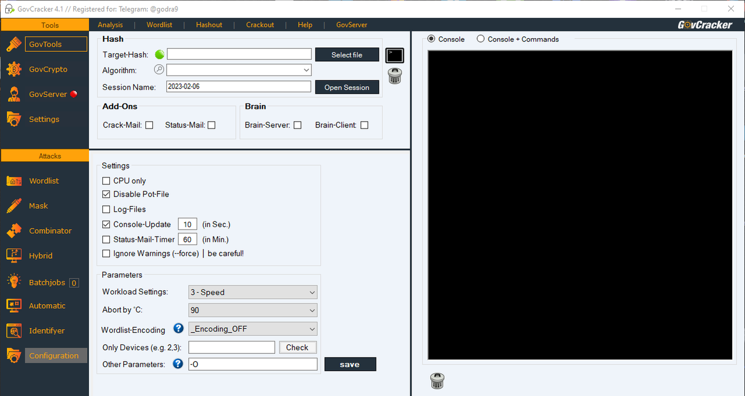Enable the Log-Files checkbox

(x=106, y=209)
